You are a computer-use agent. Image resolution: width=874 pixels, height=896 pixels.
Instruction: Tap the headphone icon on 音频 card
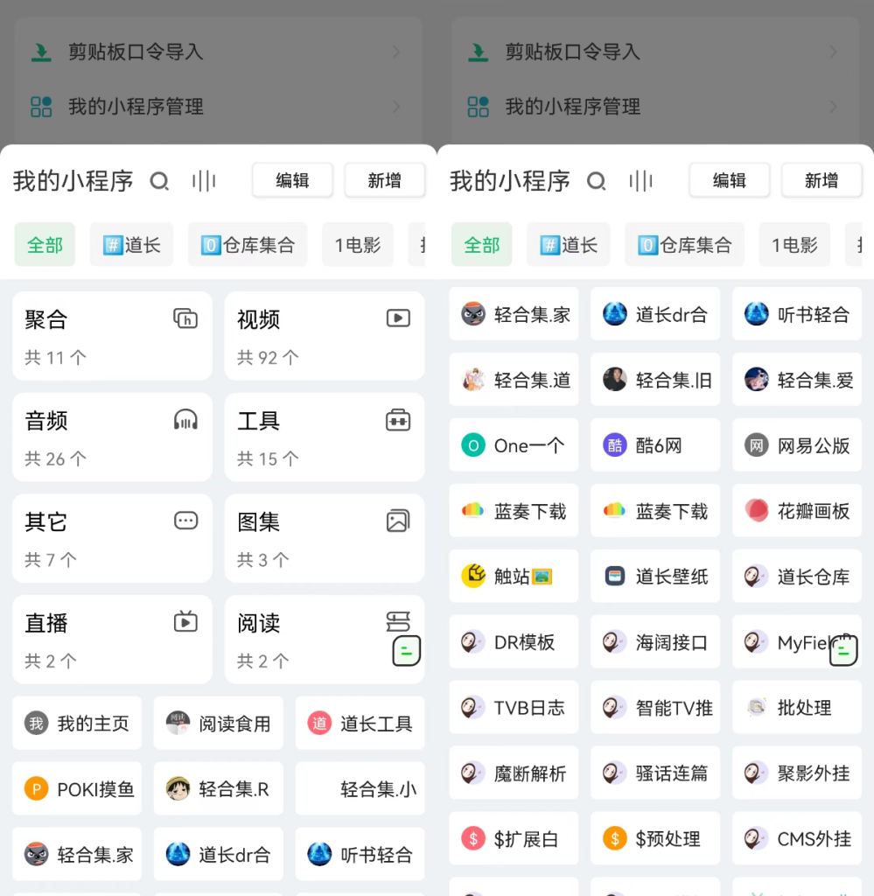(x=185, y=420)
